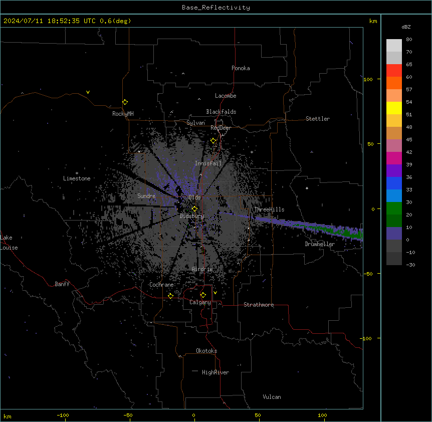The width and height of the screenshot is (432, 422).
Task: Click the asterisk marker above Limestone
Action: (77, 173)
